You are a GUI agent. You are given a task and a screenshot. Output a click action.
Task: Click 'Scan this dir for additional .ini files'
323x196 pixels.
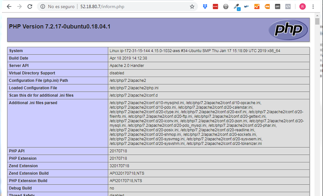point(41,95)
